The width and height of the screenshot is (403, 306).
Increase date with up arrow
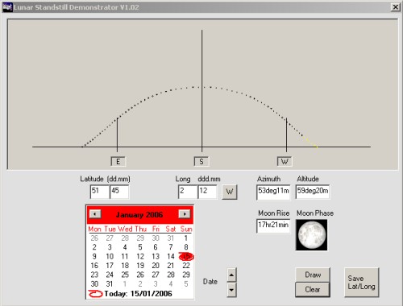tap(231, 275)
